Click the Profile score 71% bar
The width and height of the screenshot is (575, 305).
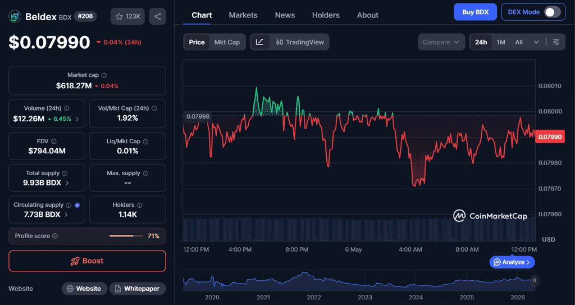point(126,236)
